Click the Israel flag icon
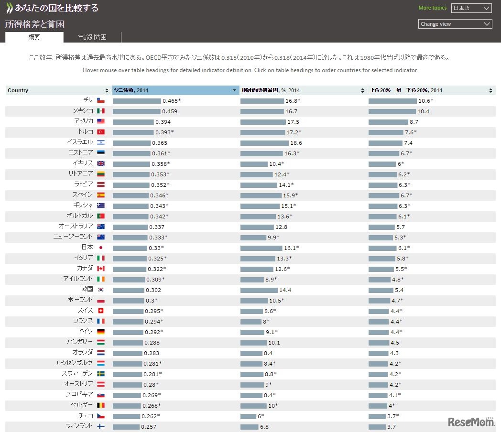501x433 pixels. pyautogui.click(x=101, y=143)
